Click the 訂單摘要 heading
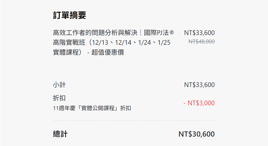Screen dimensions: 268x146 click(x=70, y=15)
